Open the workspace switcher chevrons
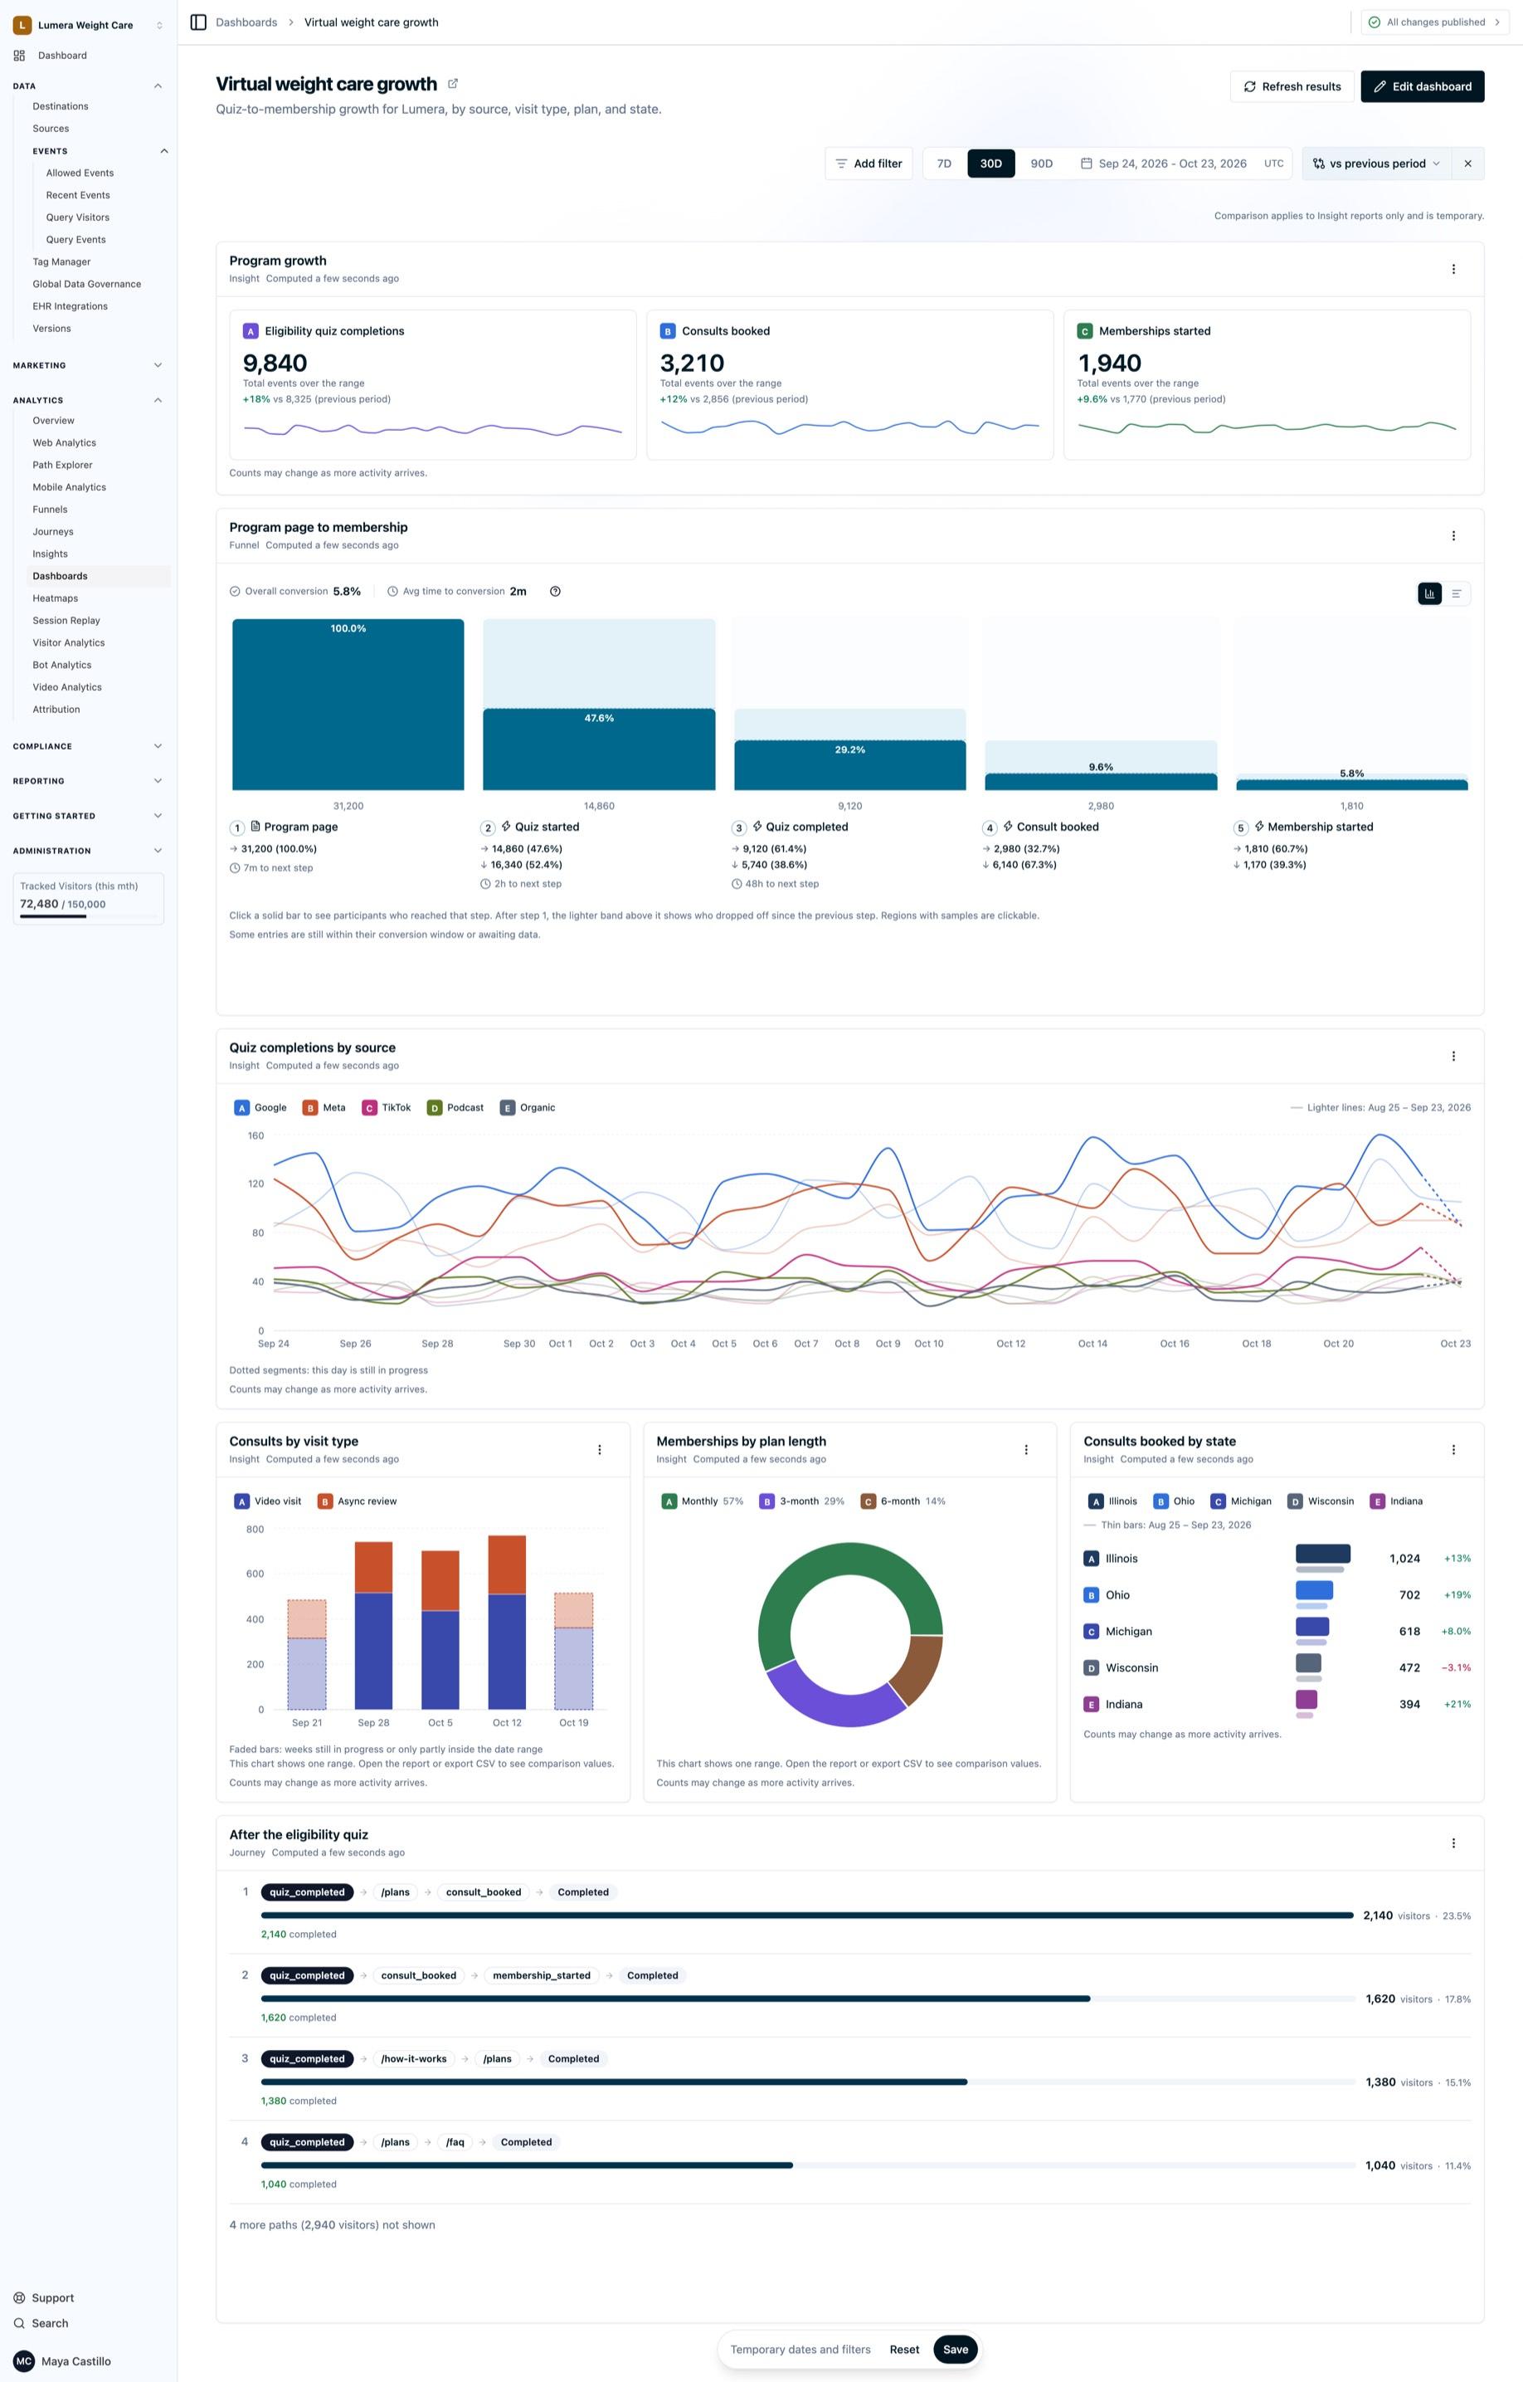Image resolution: width=1523 pixels, height=2382 pixels. click(x=159, y=26)
